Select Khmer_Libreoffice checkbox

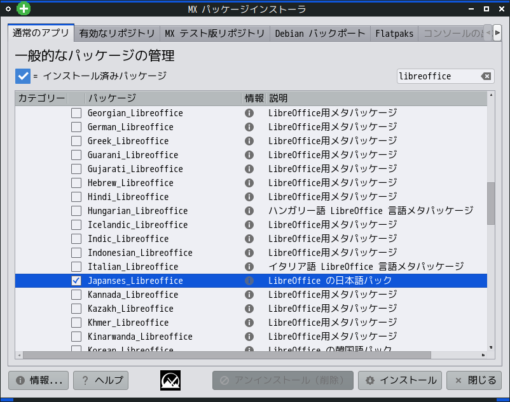tap(76, 323)
